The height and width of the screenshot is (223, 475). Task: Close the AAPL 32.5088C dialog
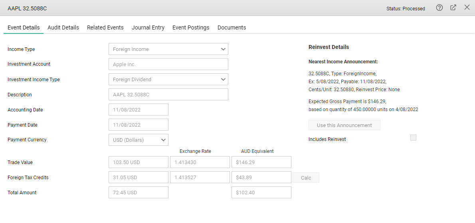coord(467,8)
